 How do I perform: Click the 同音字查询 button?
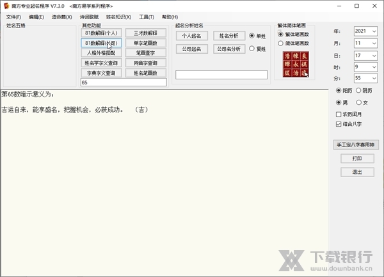click(146, 63)
